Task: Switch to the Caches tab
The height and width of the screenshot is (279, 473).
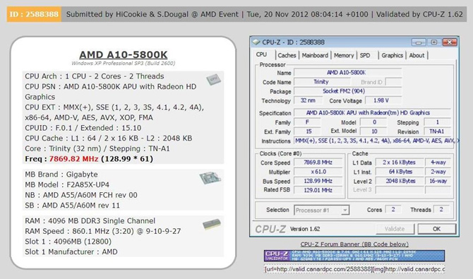Action: (x=287, y=55)
